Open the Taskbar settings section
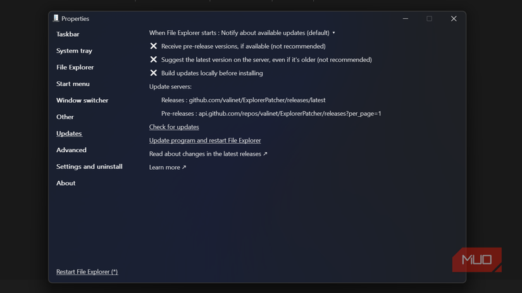This screenshot has height=293, width=522. [x=68, y=34]
